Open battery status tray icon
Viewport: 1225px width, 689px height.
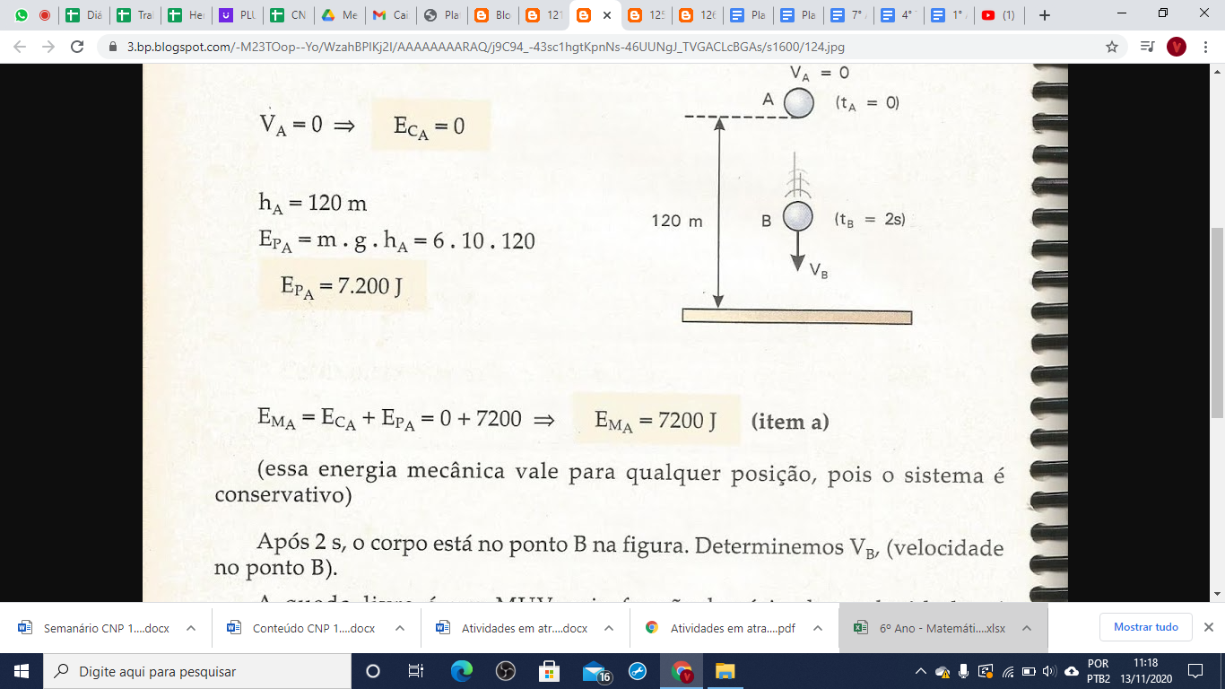pos(1029,671)
